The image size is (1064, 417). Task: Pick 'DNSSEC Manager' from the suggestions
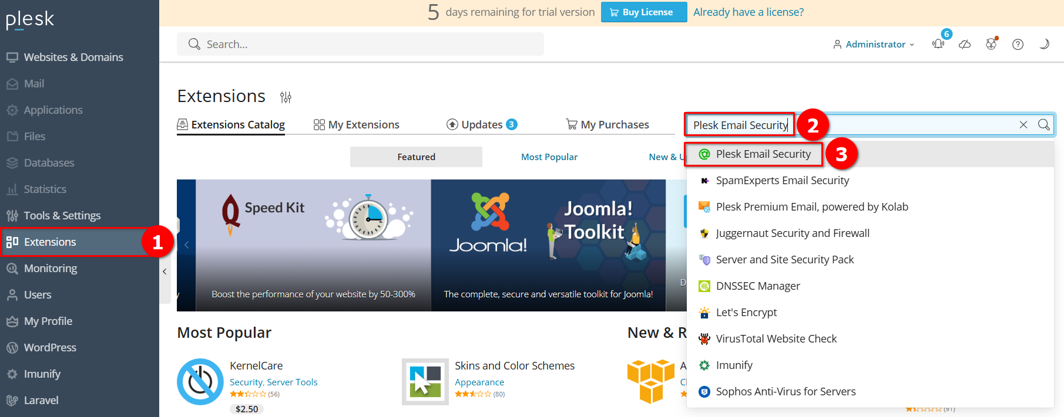870,286
